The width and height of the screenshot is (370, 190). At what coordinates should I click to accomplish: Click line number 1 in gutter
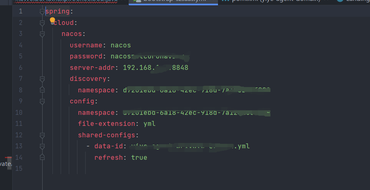(20, 11)
